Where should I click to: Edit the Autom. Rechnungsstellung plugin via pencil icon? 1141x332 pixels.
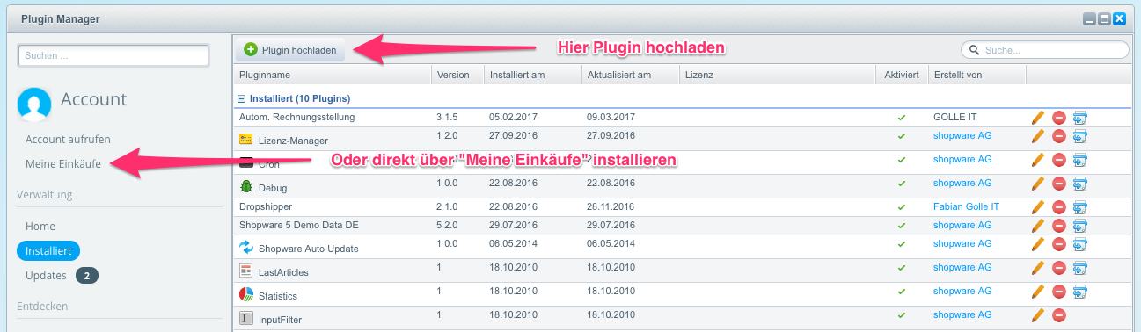pos(1038,117)
